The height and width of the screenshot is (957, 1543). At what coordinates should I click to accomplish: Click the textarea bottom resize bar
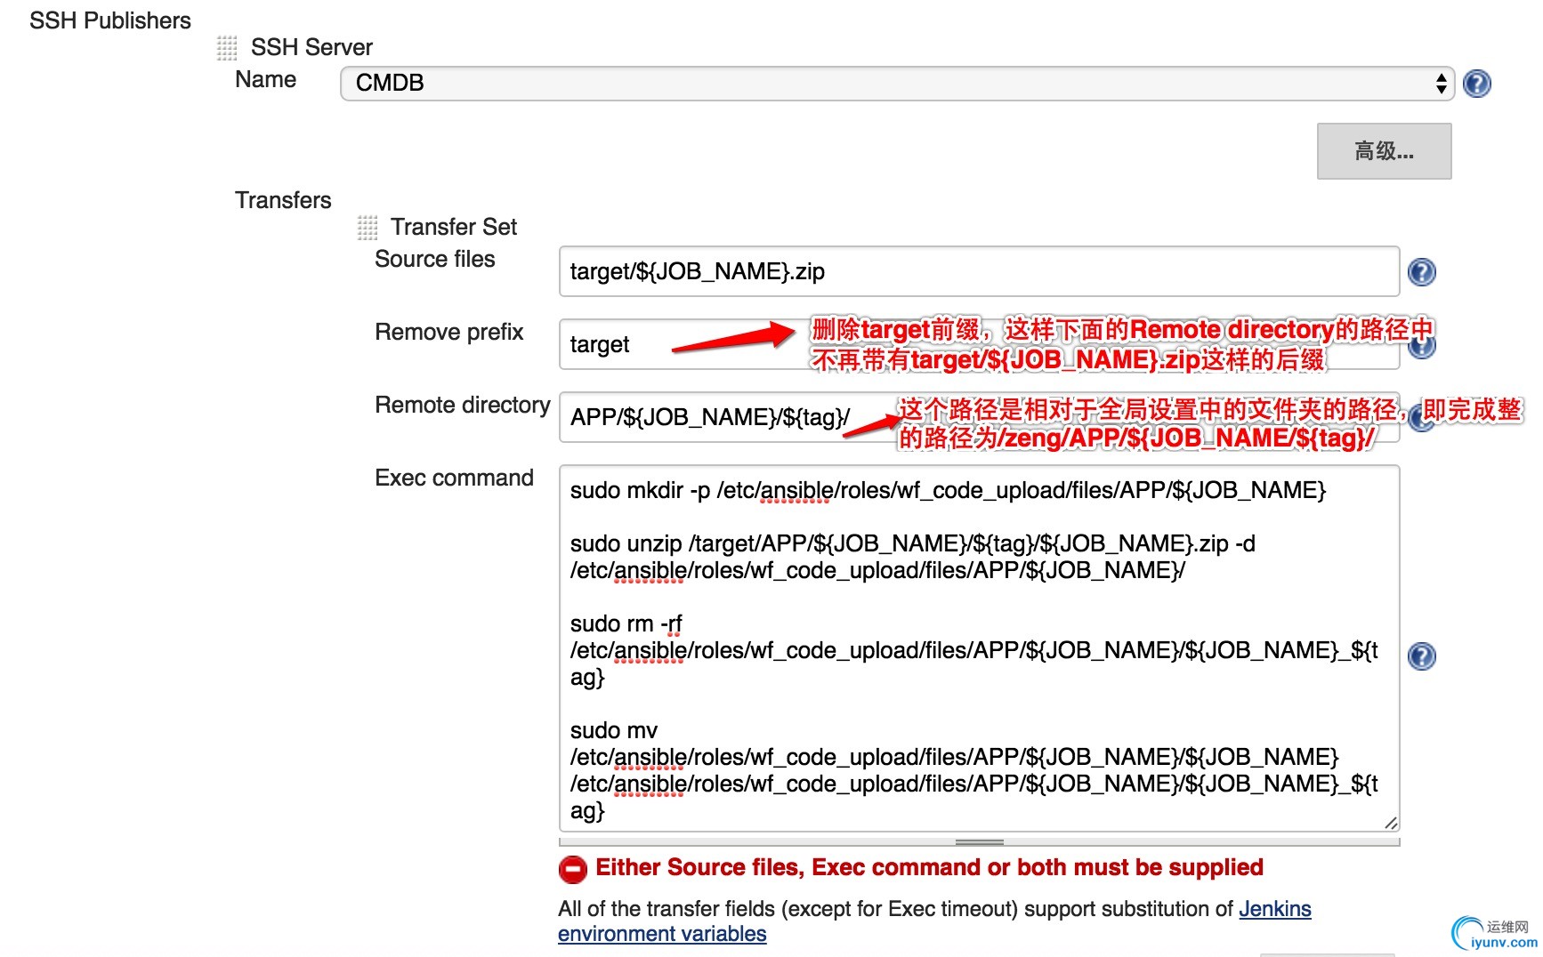pyautogui.click(x=979, y=841)
